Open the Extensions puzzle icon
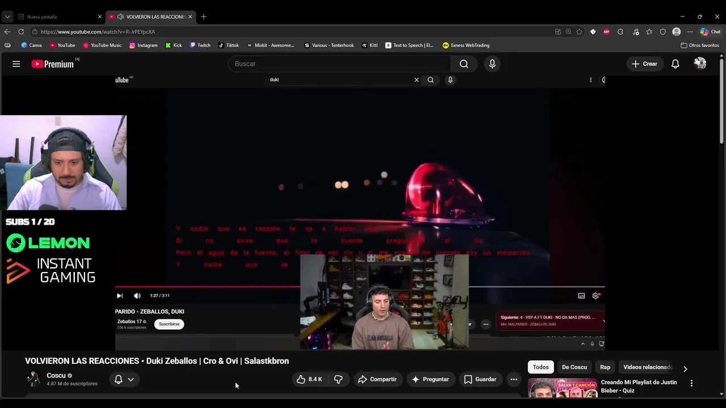This screenshot has width=726, height=408. click(620, 32)
